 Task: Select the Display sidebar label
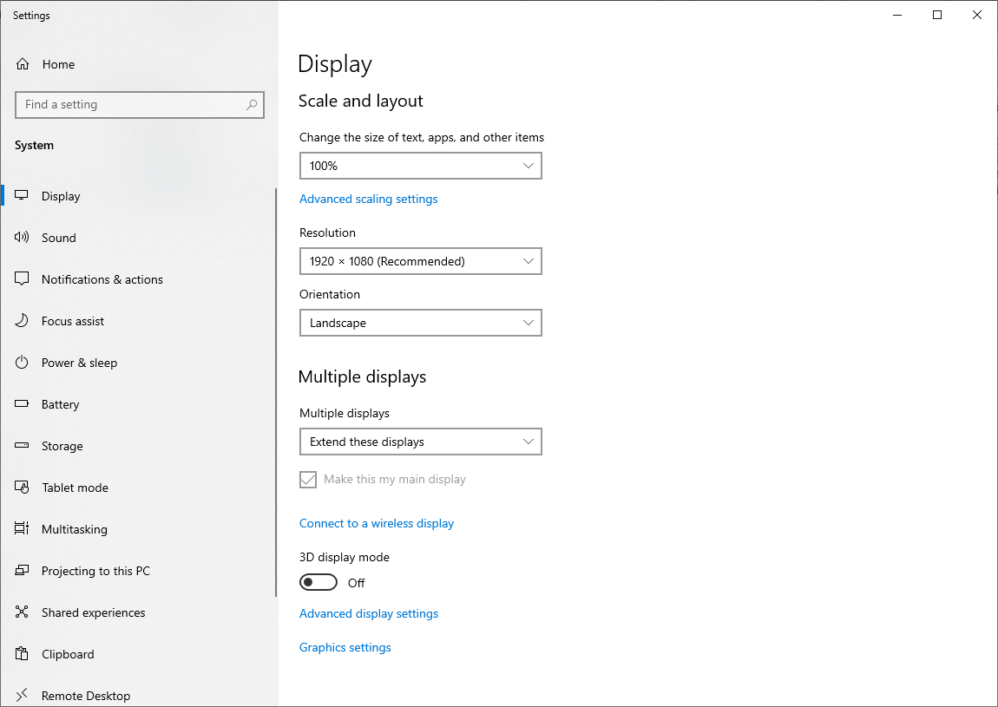point(61,196)
